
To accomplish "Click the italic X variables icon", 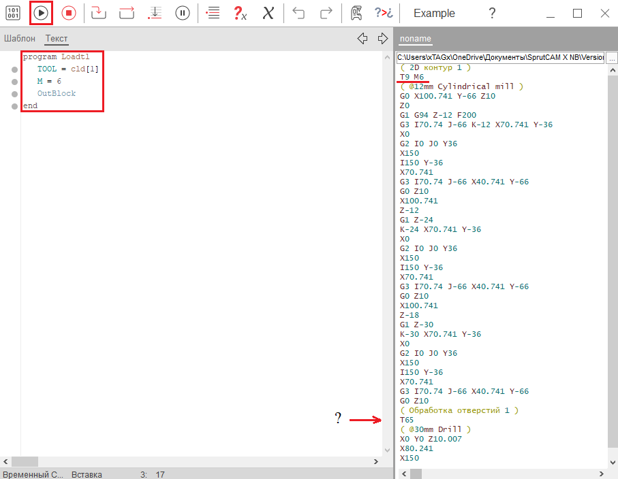I will coord(268,13).
